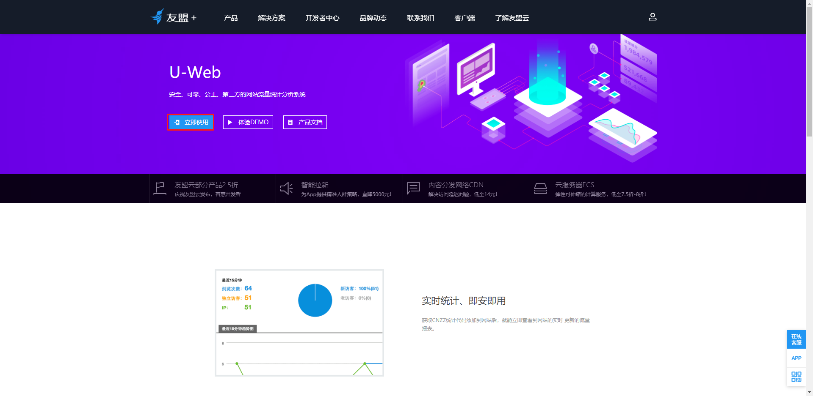Open the QR code icon in side panel
Viewport: 813px width, 396px height.
coord(796,376)
